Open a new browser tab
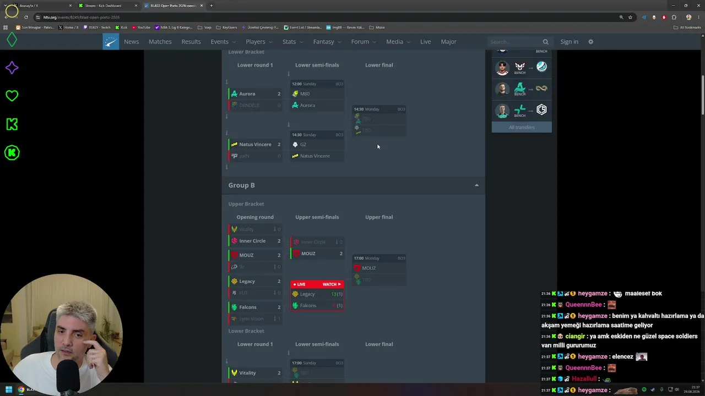This screenshot has width=705, height=396. pyautogui.click(x=211, y=5)
